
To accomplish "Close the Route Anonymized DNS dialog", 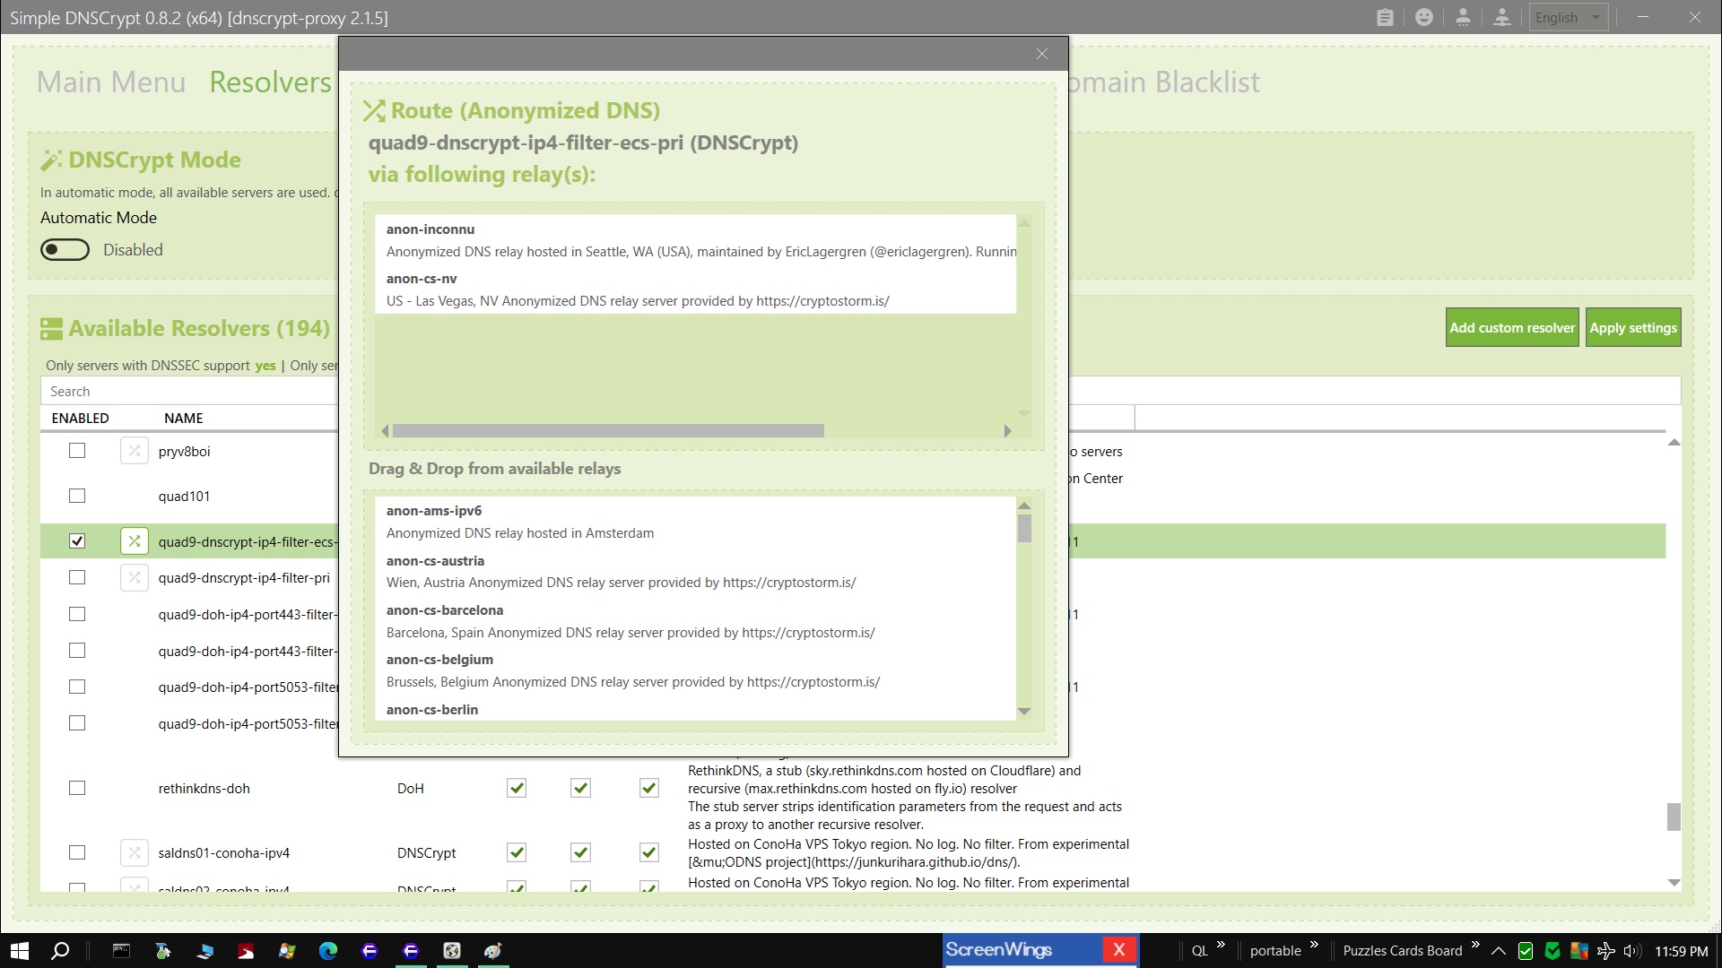I will pos(1041,54).
